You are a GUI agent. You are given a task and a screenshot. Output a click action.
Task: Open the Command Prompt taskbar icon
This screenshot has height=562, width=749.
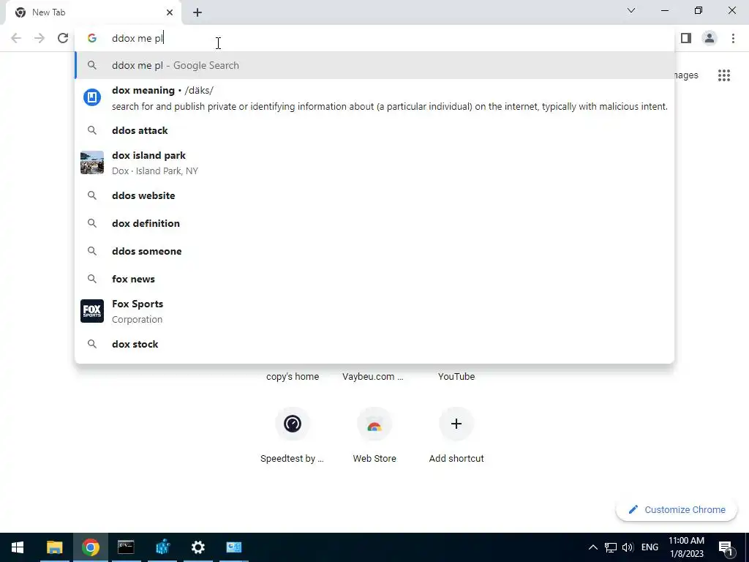click(126, 547)
